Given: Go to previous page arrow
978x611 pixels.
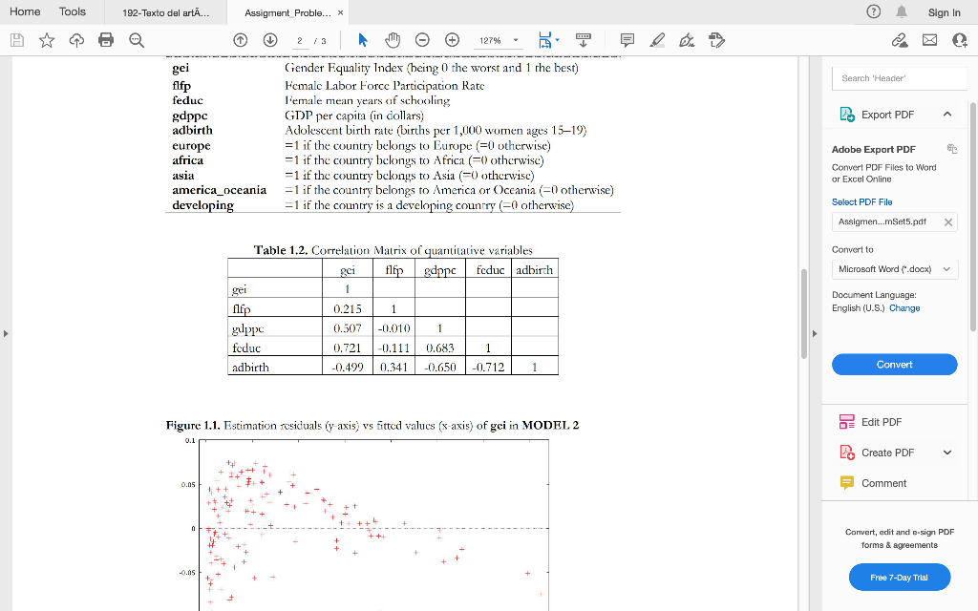Looking at the screenshot, I should (240, 40).
